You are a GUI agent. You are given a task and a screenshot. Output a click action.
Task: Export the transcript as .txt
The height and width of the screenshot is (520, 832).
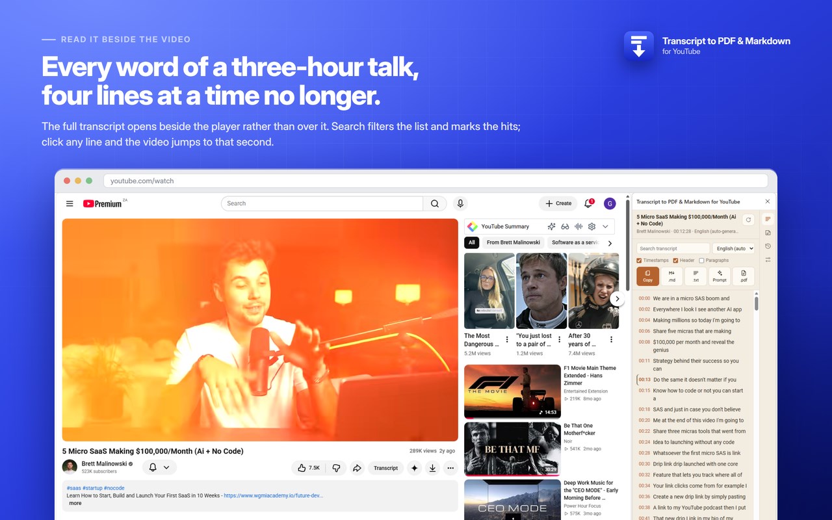click(x=695, y=276)
